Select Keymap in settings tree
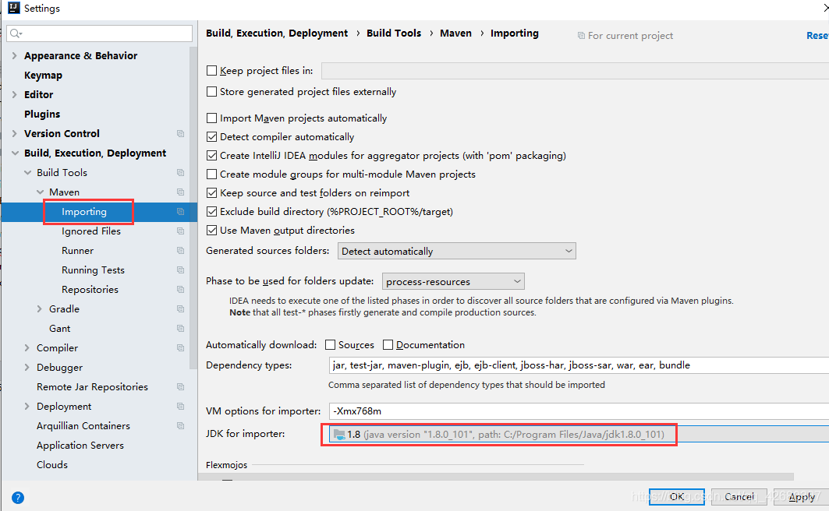Viewport: 829px width, 511px height. pos(43,75)
